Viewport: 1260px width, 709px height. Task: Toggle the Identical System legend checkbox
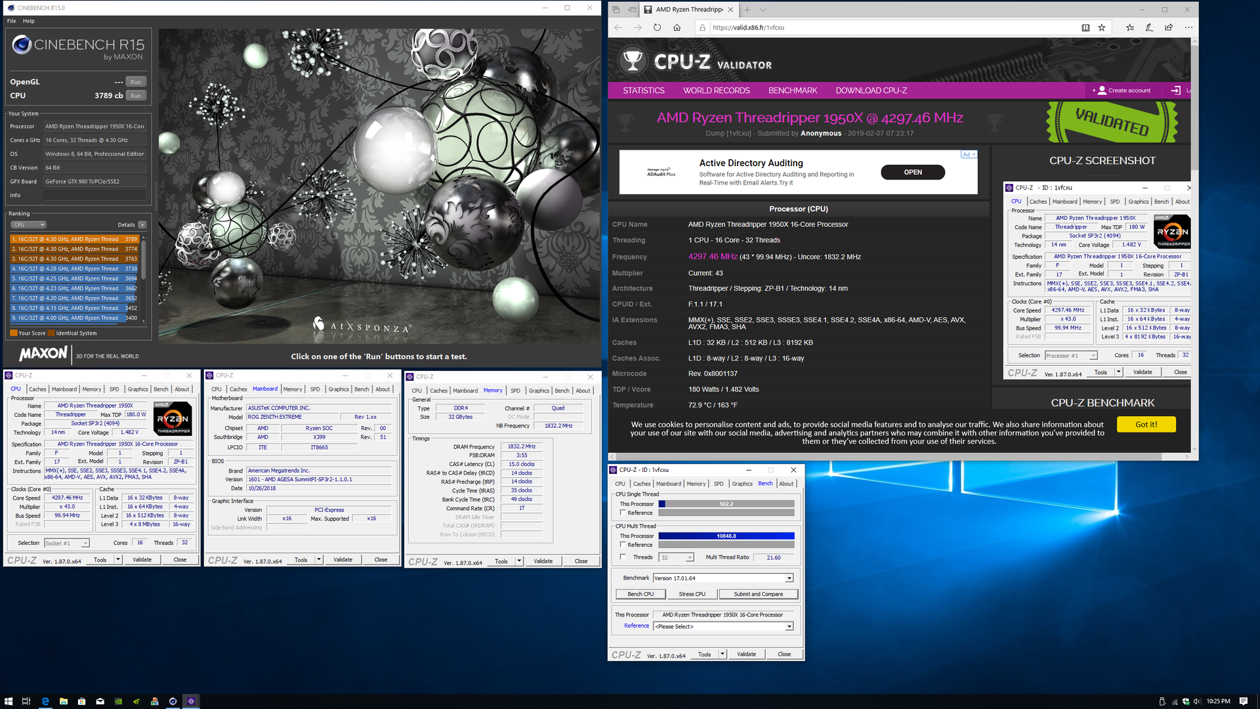(51, 333)
